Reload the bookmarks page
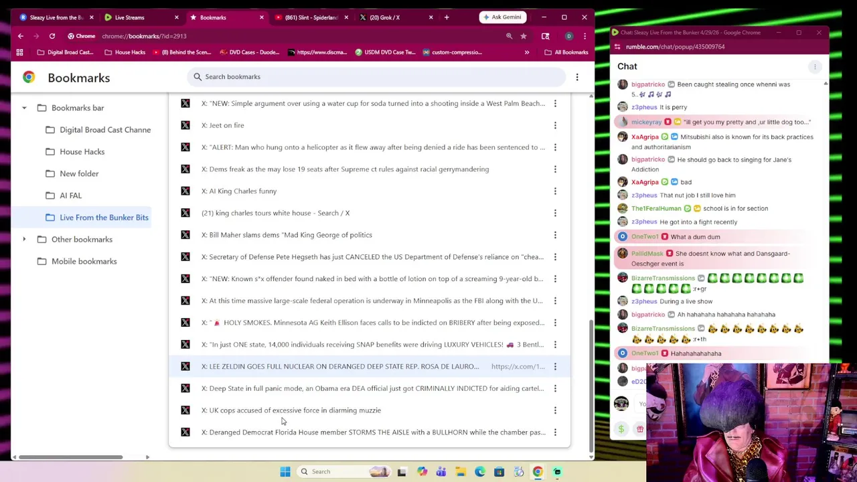 [52, 36]
